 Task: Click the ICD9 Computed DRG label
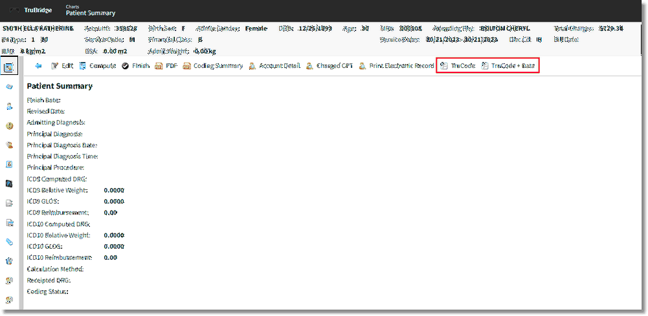[x=57, y=179]
